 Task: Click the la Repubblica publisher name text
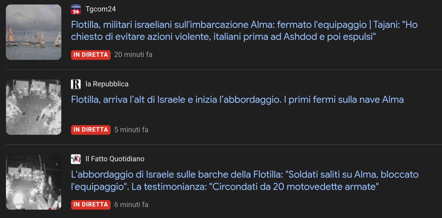(x=107, y=84)
